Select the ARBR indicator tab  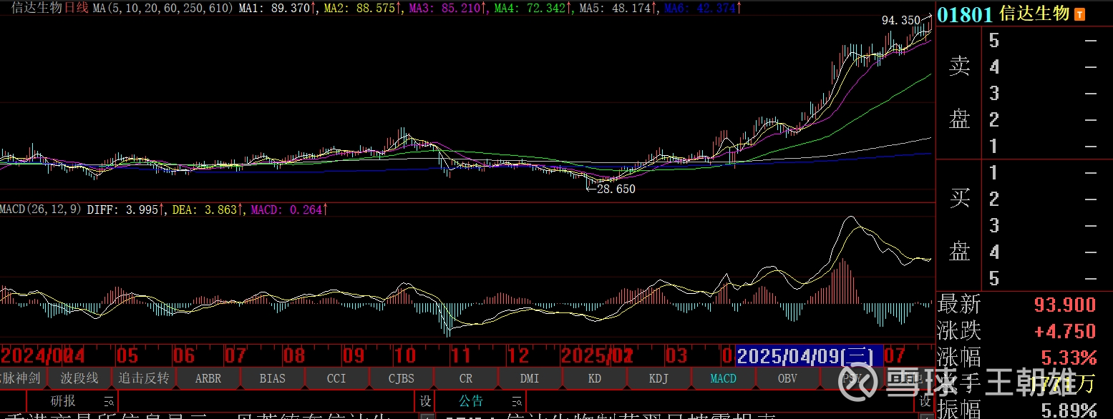click(208, 378)
